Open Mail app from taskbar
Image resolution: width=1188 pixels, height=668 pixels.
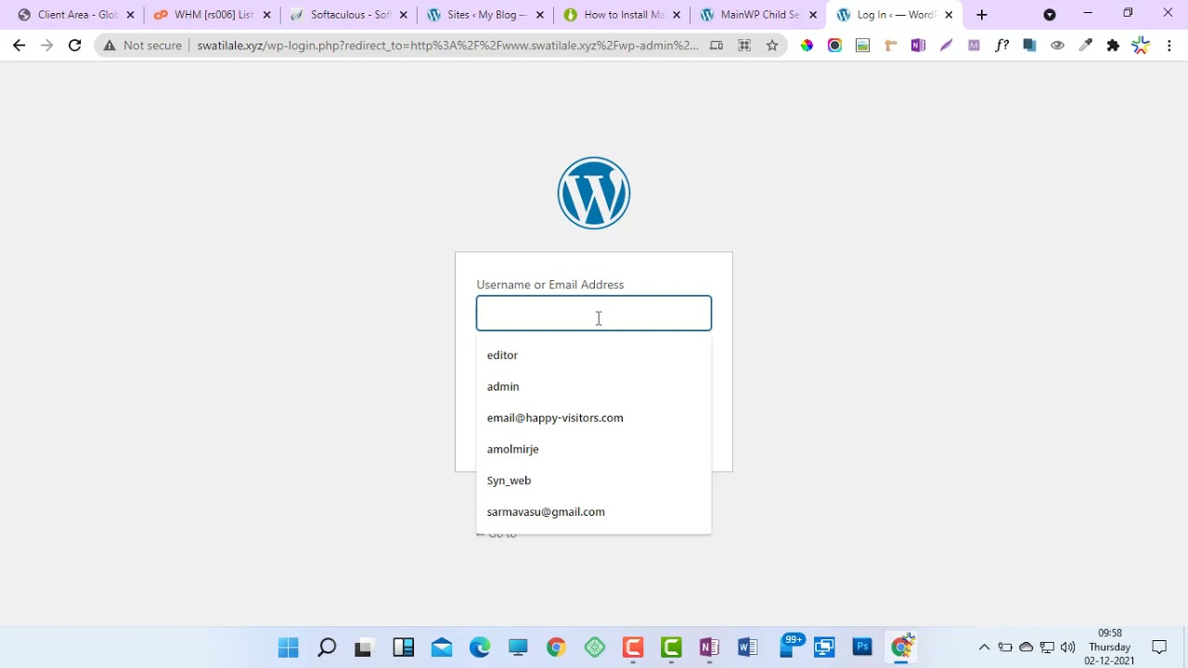pyautogui.click(x=442, y=648)
